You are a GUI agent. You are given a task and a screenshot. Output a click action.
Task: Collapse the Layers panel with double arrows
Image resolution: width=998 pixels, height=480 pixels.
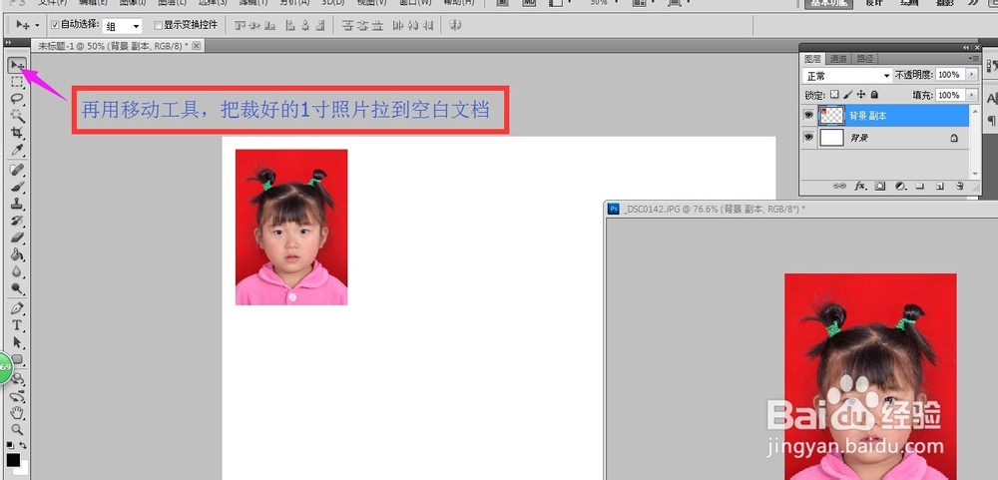click(967, 47)
